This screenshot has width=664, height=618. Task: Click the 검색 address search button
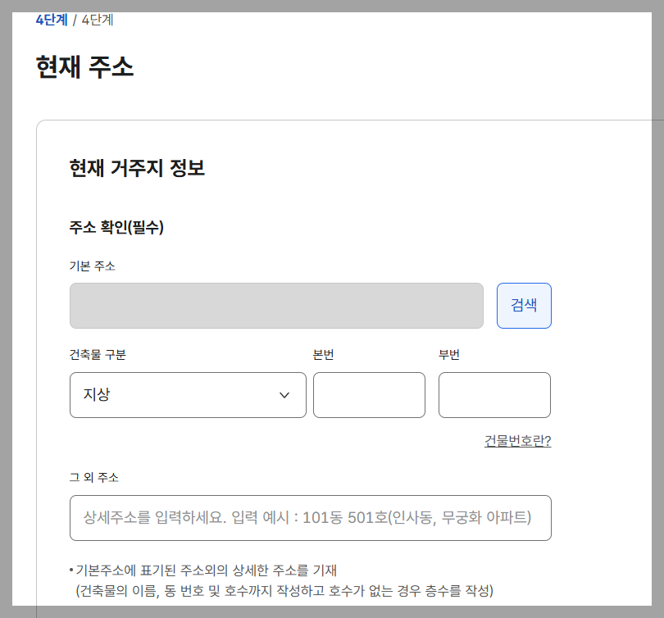tap(524, 306)
